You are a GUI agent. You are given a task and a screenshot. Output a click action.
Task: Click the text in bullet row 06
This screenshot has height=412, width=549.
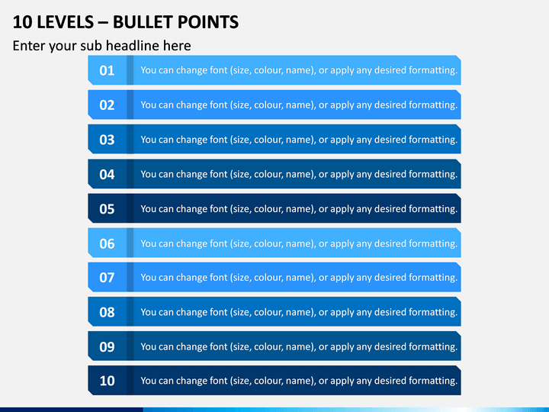point(299,243)
